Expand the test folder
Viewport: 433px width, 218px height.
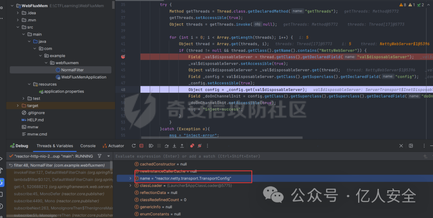24,98
